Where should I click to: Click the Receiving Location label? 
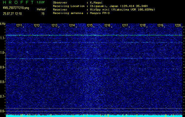pyautogui.click(x=69, y=6)
